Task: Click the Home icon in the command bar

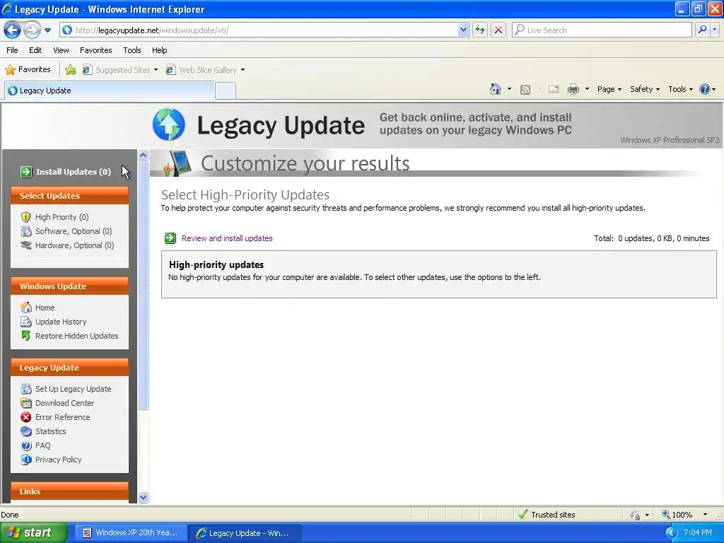Action: pos(496,89)
